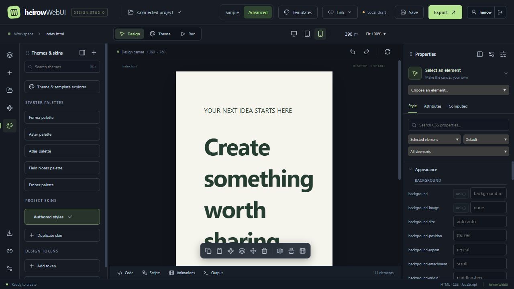Viewport: 514px width, 289px height.
Task: Open the Fit 100% zoom dropdown
Action: [376, 34]
